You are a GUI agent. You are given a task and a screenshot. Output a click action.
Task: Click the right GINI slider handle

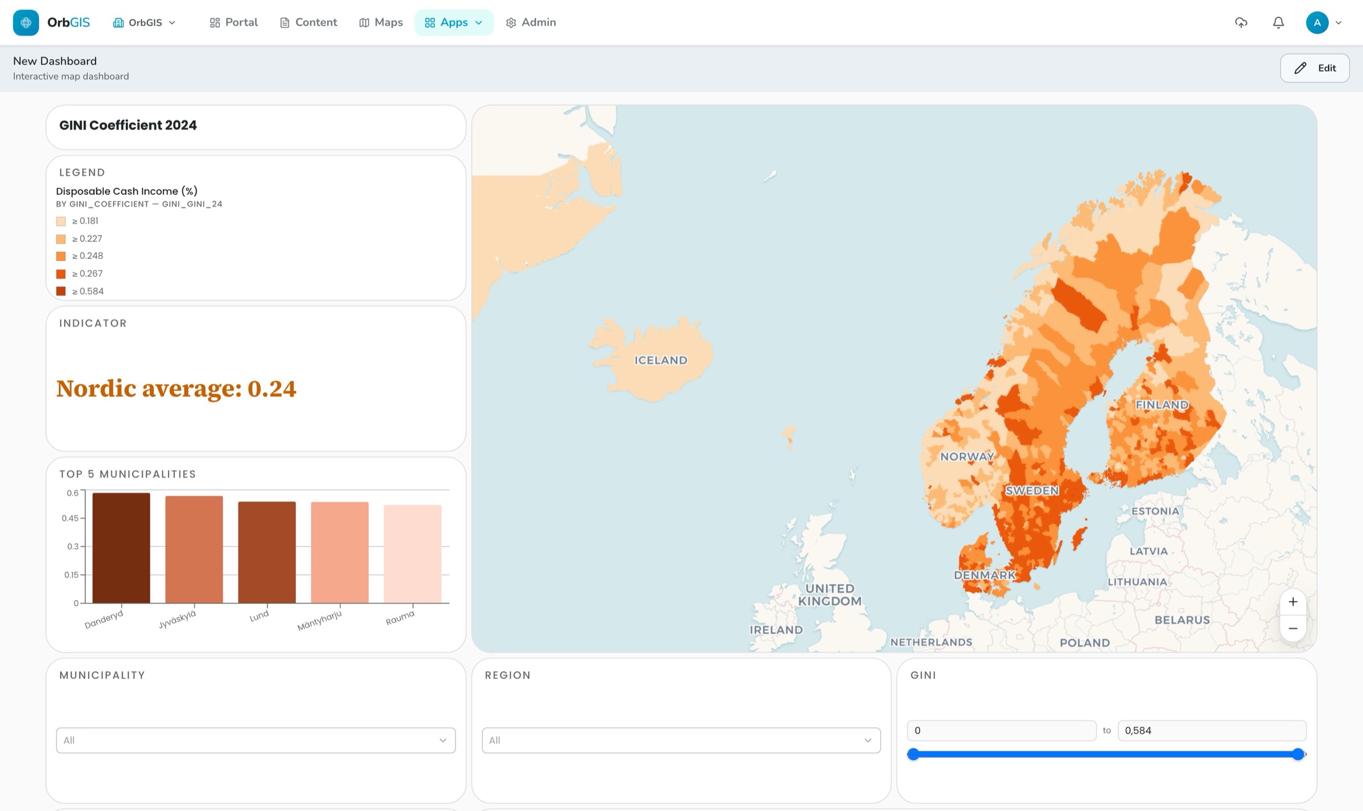click(1298, 754)
